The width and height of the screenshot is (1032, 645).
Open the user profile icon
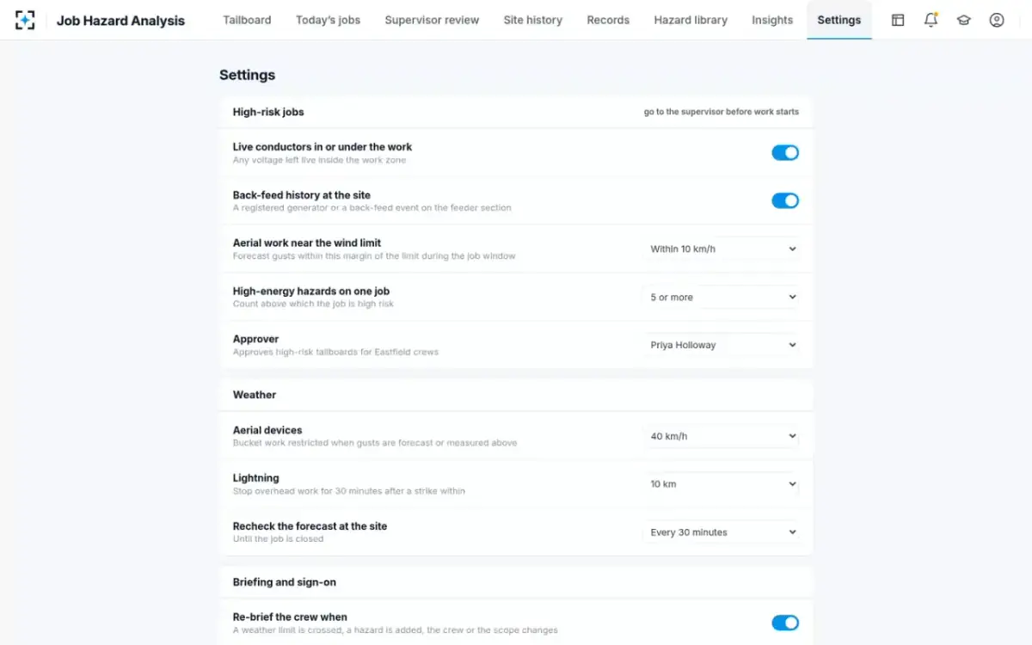click(x=997, y=20)
